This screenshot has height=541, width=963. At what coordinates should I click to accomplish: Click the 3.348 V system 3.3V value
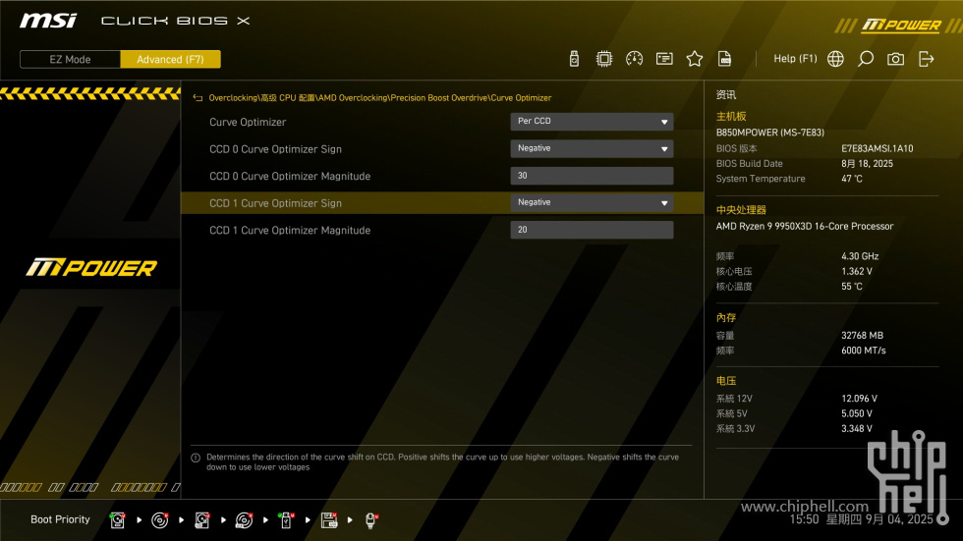click(x=857, y=429)
